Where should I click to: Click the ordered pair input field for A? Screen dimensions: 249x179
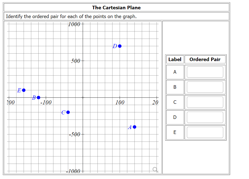click(x=205, y=72)
